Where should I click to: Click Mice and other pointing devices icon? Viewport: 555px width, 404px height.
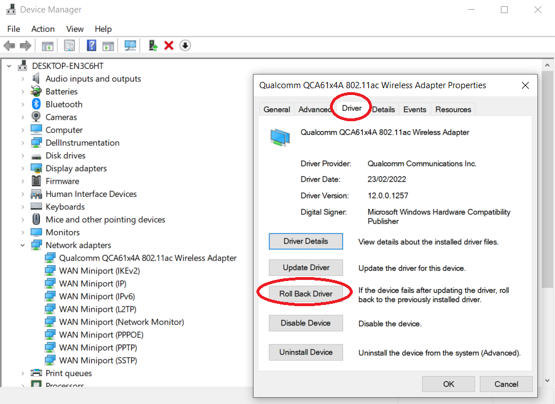click(x=36, y=219)
